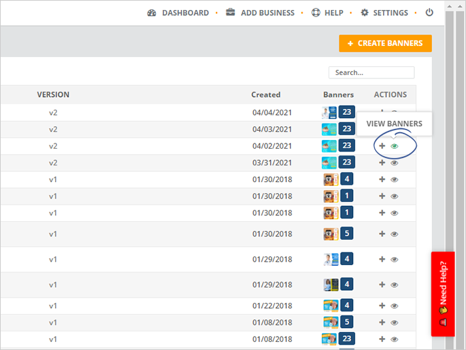This screenshot has width=466, height=350.
Task: Click the banner thumbnail in 01/22/2018 row
Action: (x=330, y=306)
